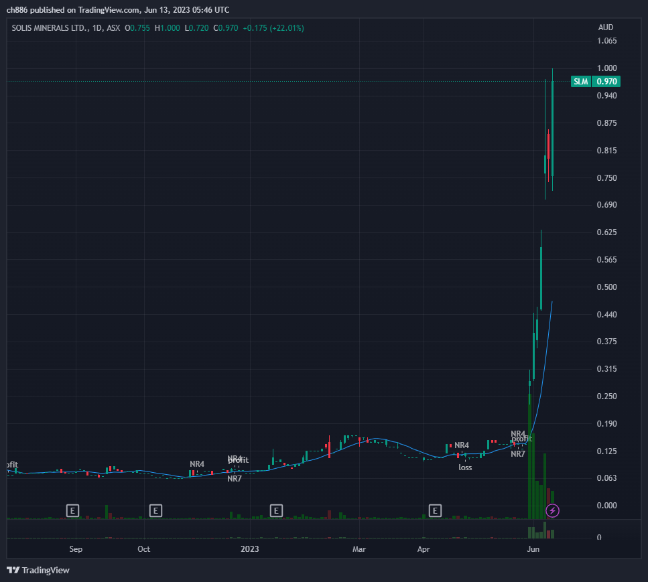Click the open value O0.755
Viewport: 648px width, 582px height.
click(137, 28)
